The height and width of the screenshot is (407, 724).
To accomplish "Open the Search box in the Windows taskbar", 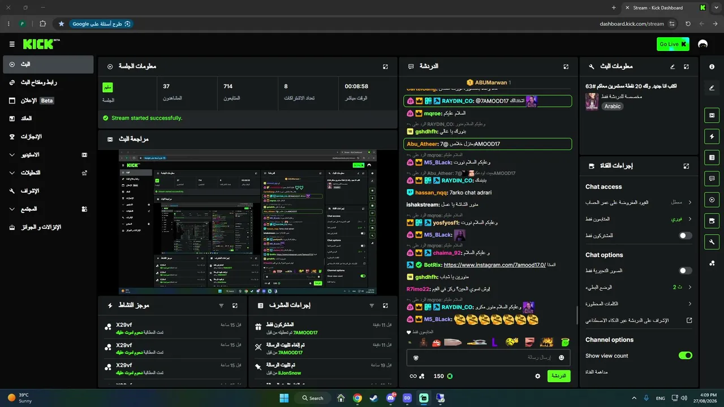I will [313, 398].
